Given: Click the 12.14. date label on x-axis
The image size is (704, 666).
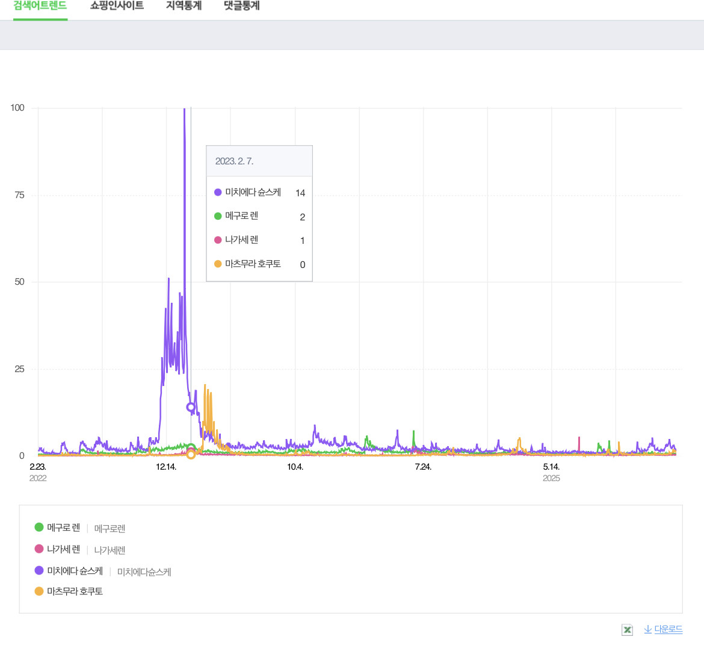Looking at the screenshot, I should coord(166,467).
